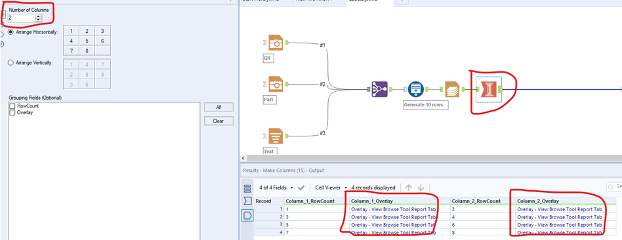Screen dimensions: 622x240
Task: Click Column_2_RowCount cell with value 4
Action: (483, 217)
